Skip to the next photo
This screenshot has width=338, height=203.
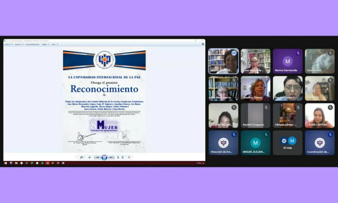[111, 157]
